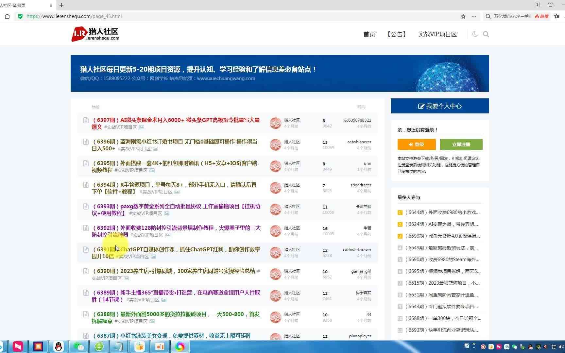
Task: Click the document icon beside 6394期 post
Action: [x=86, y=185]
